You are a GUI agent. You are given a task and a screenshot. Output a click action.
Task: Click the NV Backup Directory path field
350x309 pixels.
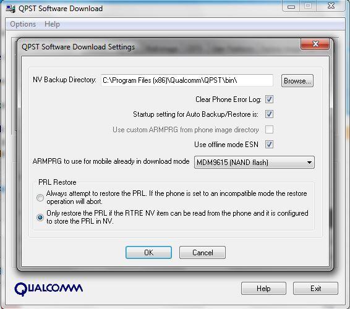(x=187, y=80)
